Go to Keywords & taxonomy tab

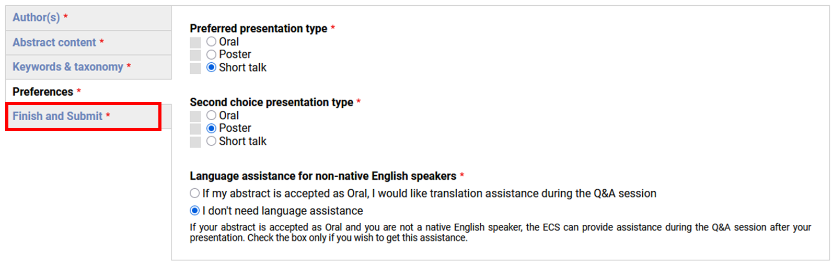click(x=68, y=67)
